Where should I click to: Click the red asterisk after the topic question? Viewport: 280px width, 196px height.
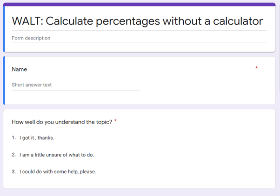tap(115, 120)
